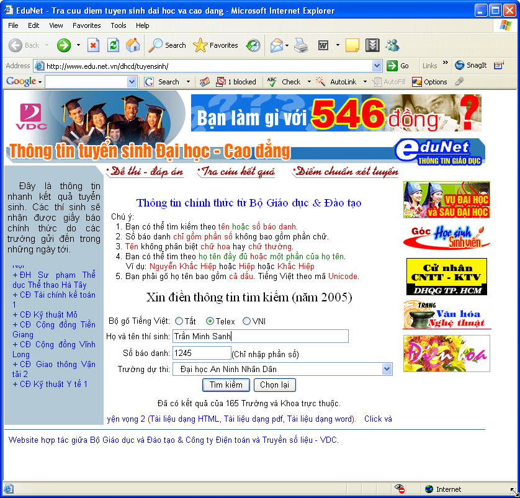Viewport: 520px width, 498px height.
Task: Click AutoLink wand button
Action: tap(336, 82)
